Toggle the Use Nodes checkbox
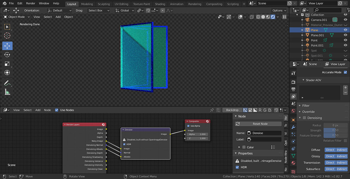 (x=56, y=110)
